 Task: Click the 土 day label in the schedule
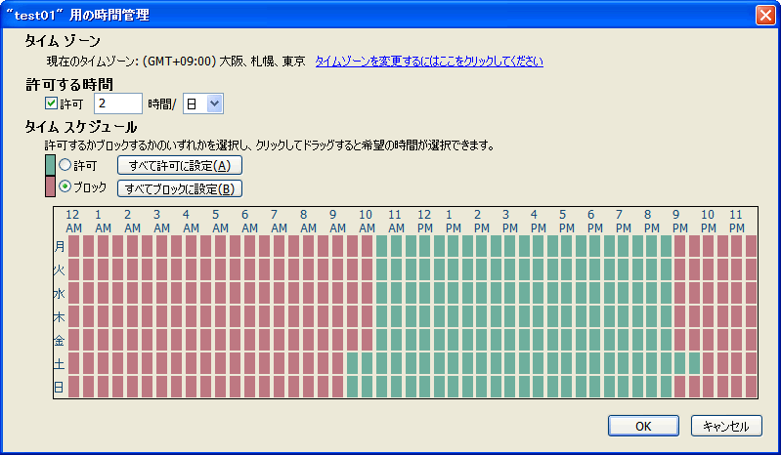click(60, 363)
